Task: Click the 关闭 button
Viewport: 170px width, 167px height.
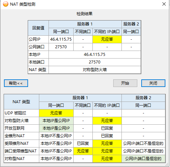Action: [x=153, y=83]
